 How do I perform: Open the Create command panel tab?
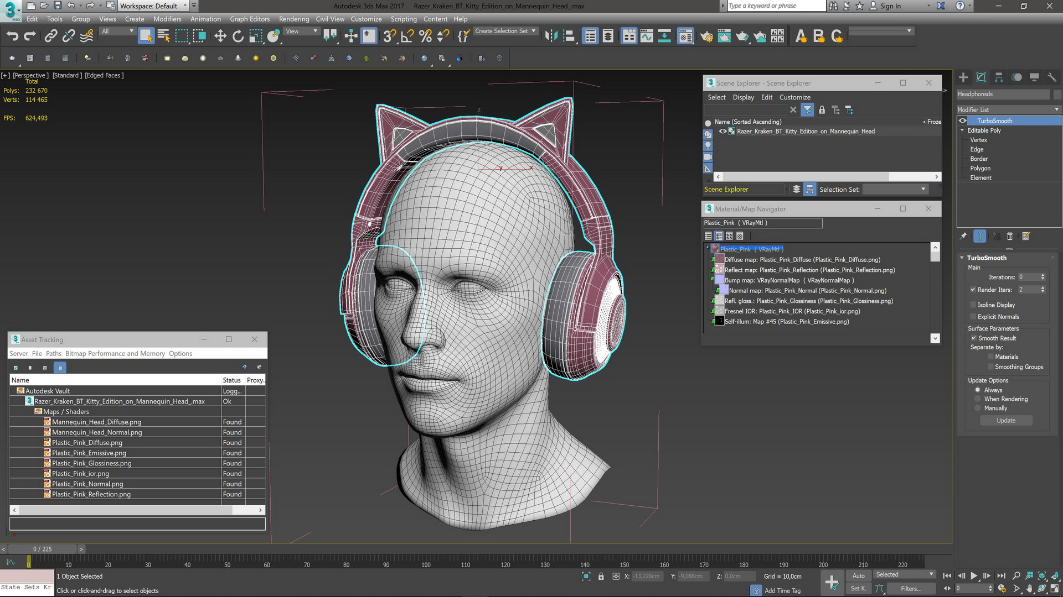coord(963,77)
